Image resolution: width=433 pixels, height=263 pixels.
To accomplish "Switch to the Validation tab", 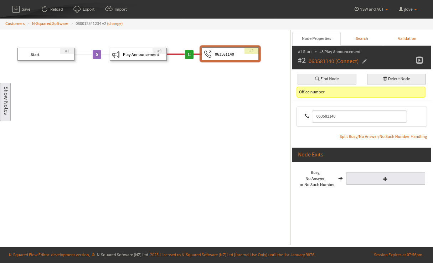I will coord(407,38).
